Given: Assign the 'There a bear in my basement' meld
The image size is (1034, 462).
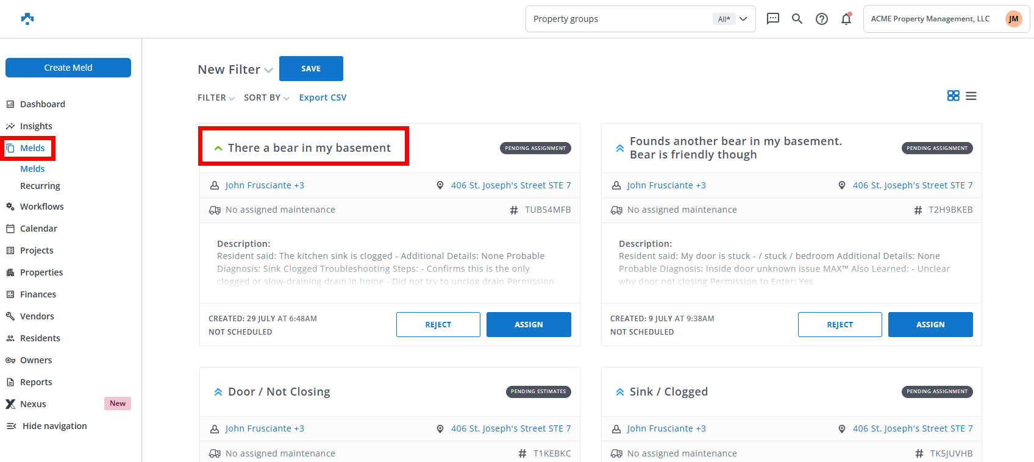Looking at the screenshot, I should click(x=529, y=325).
